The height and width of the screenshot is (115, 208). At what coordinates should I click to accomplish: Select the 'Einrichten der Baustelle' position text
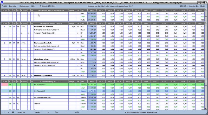[x=43, y=27]
